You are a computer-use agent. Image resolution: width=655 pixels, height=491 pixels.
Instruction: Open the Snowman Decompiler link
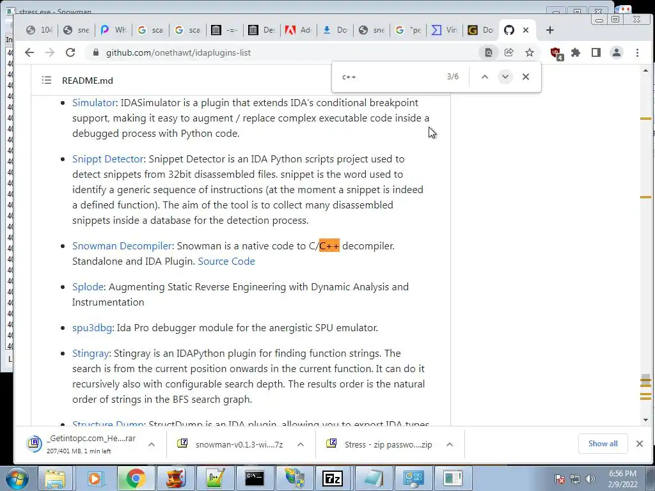tap(122, 246)
